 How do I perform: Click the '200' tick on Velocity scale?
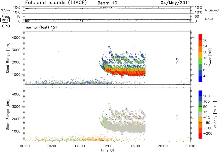[x=207, y=96]
